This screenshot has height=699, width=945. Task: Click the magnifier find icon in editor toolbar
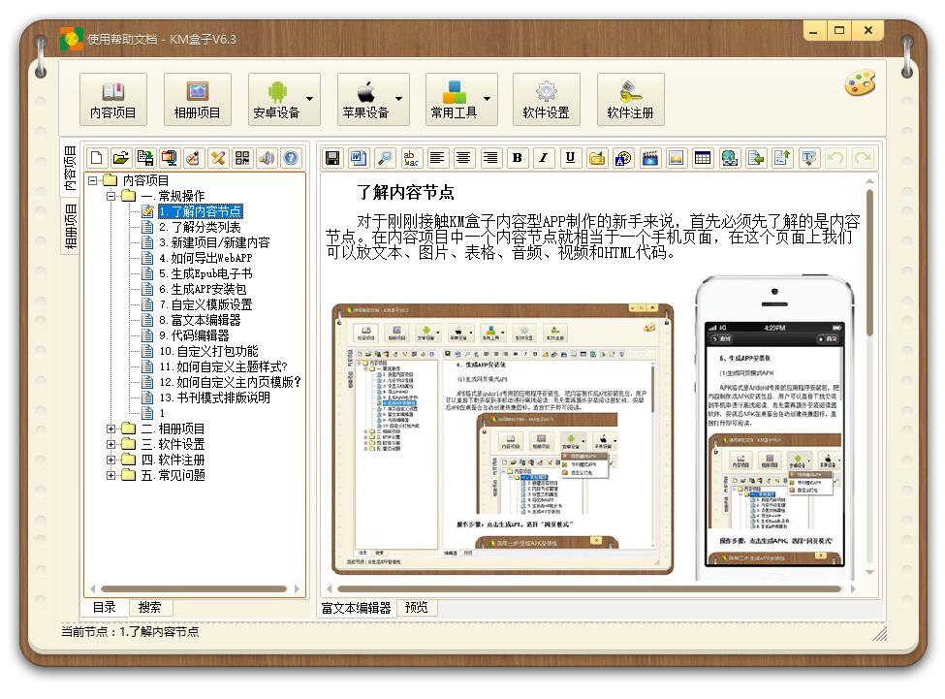[x=385, y=158]
